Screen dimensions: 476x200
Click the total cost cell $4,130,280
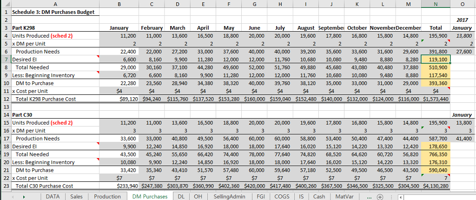(x=435, y=186)
